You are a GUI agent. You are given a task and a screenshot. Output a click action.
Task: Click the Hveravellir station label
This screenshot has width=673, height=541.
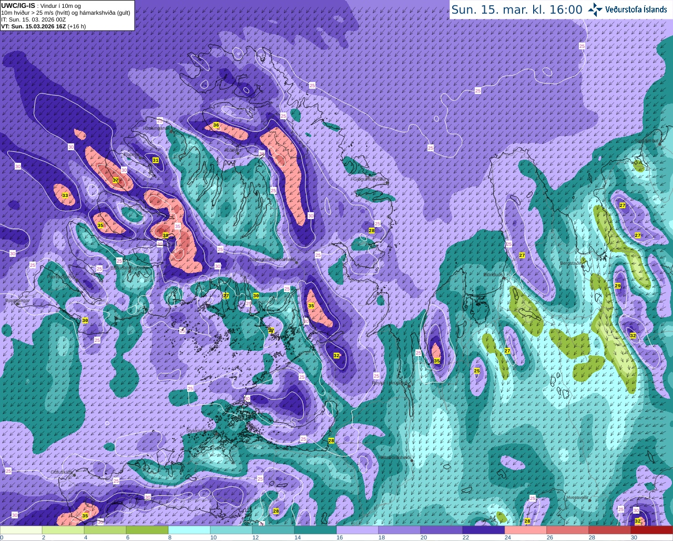[578, 497]
